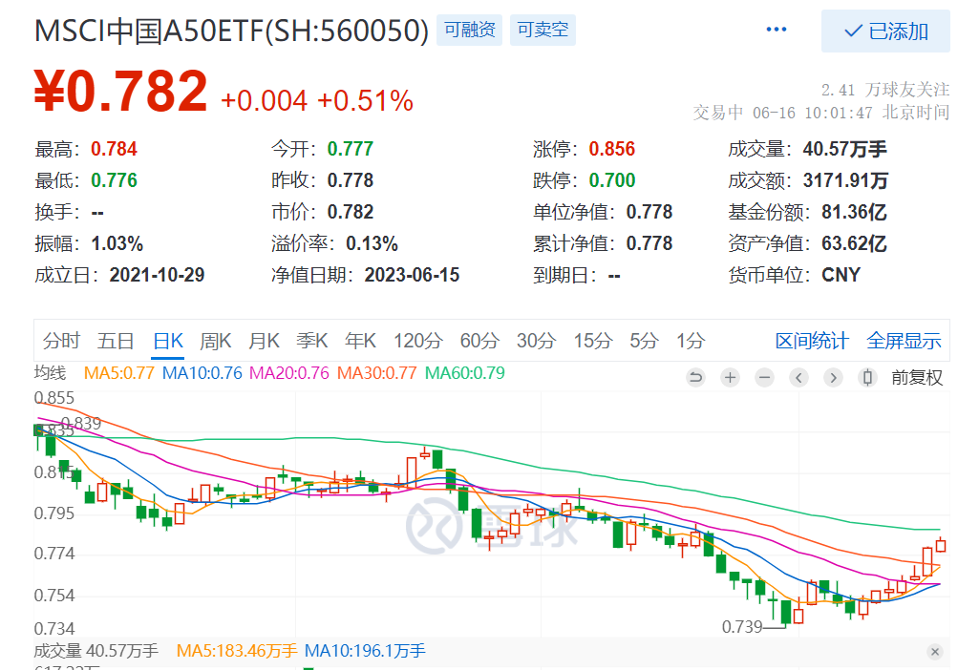Click the 溢价率 value 0.13%
This screenshot has width=979, height=670.
(372, 243)
